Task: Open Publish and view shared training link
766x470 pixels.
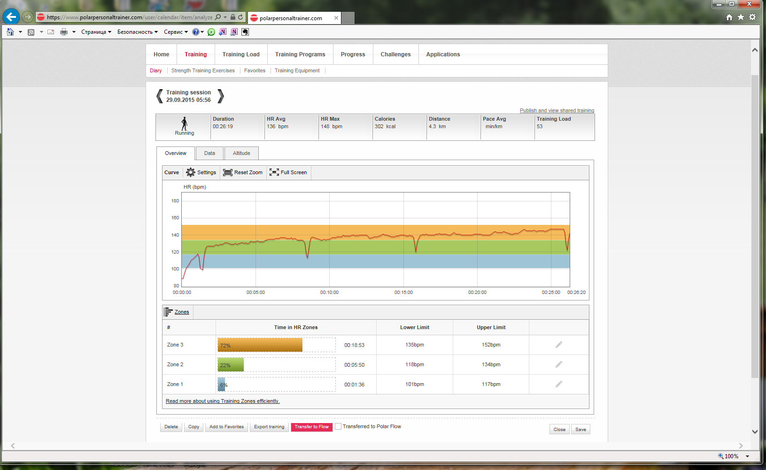Action: point(557,110)
